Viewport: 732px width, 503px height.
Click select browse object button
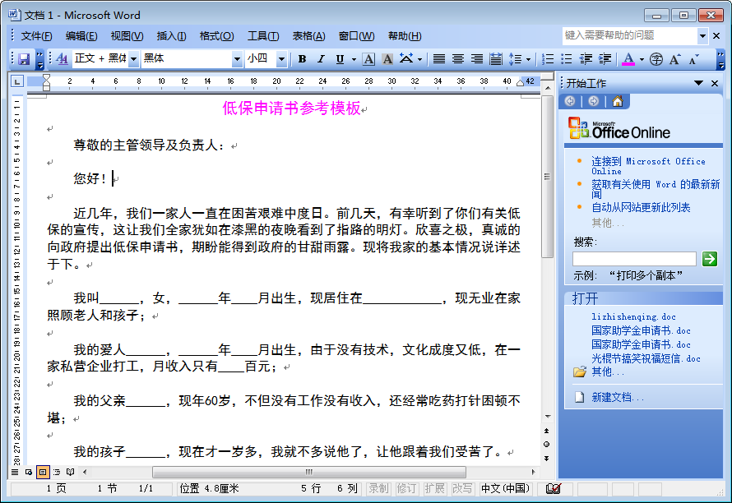(547, 444)
